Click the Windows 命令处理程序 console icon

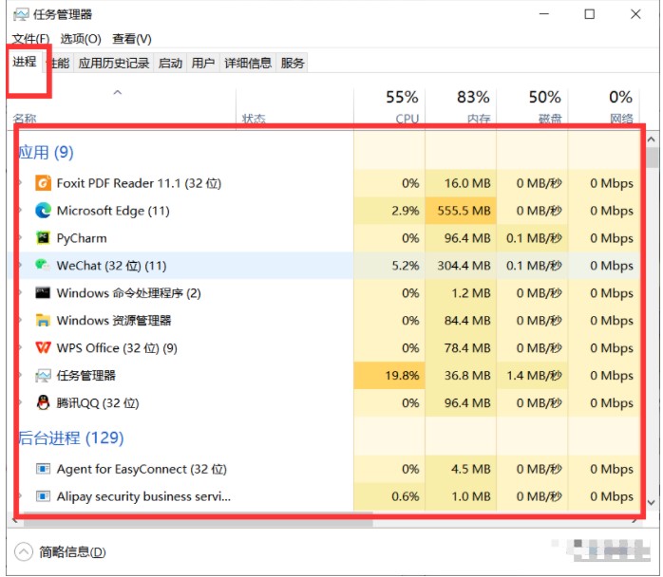point(43,292)
